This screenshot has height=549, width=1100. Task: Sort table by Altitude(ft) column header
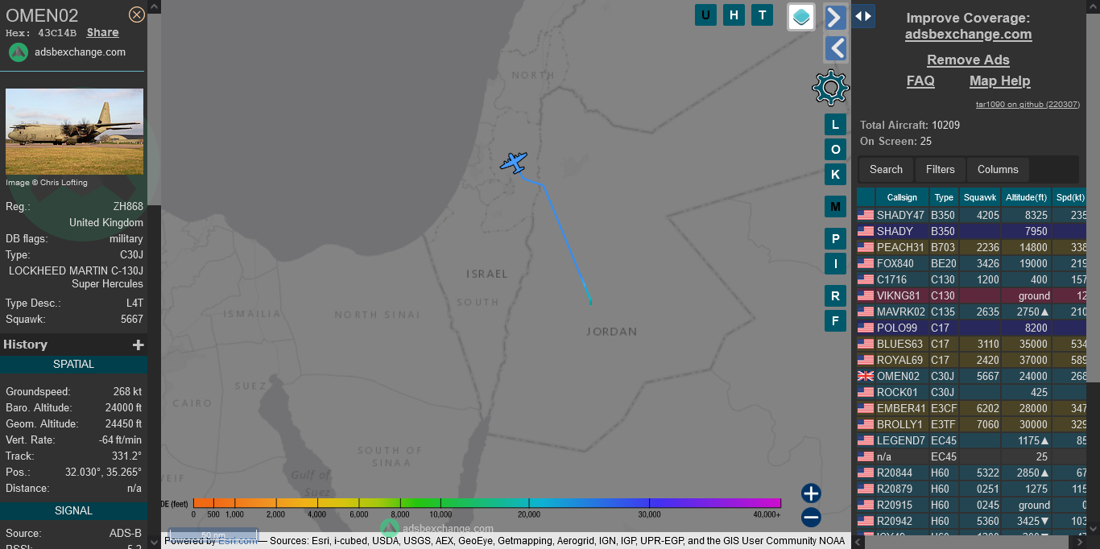(1027, 197)
